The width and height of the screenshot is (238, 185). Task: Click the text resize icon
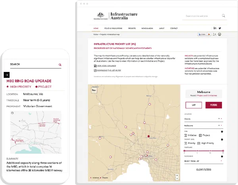(x=214, y=34)
